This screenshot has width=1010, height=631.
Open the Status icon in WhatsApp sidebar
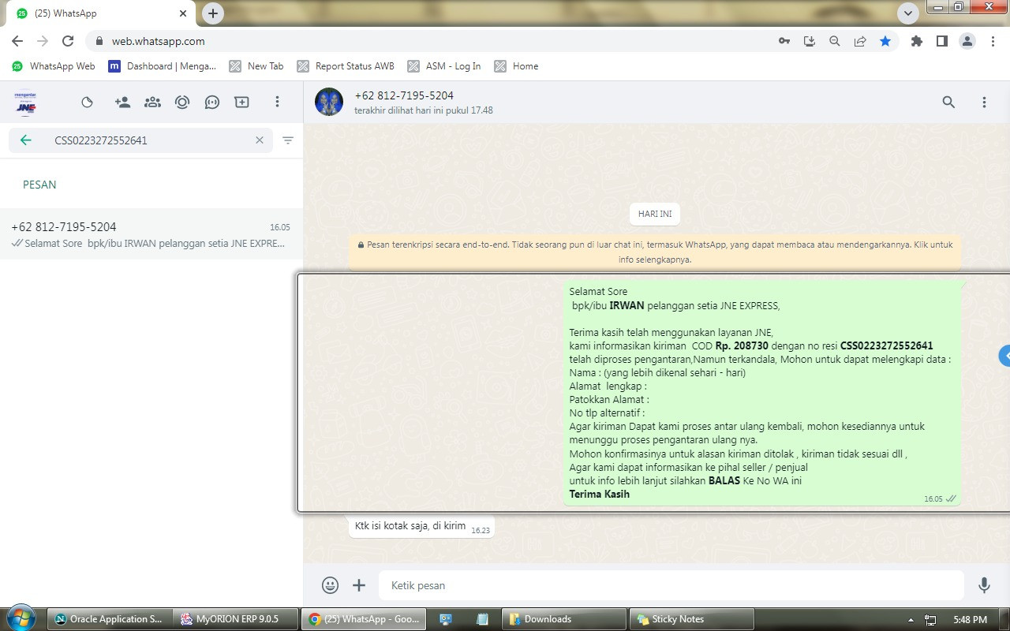pyautogui.click(x=88, y=102)
